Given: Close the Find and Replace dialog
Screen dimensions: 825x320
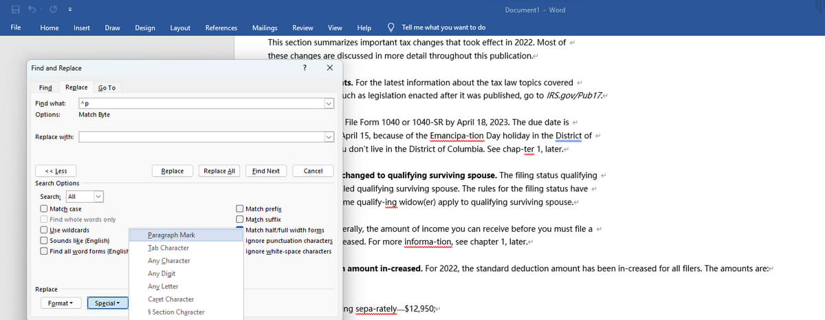Looking at the screenshot, I should 330,67.
